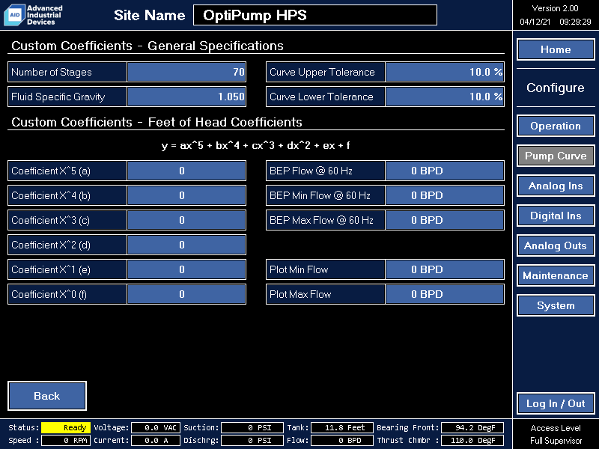Screen dimensions: 599x449
Task: Open the Analog Outs configuration
Action: pos(556,245)
